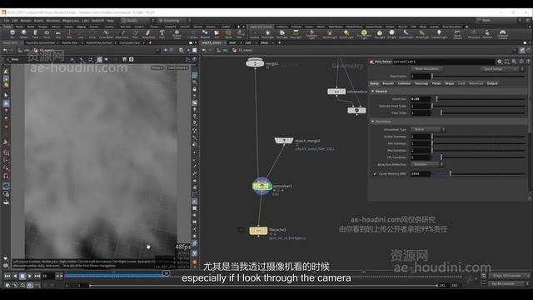The image size is (533, 300).
Task: Add a GI Light from the shelf
Action: [x=391, y=33]
